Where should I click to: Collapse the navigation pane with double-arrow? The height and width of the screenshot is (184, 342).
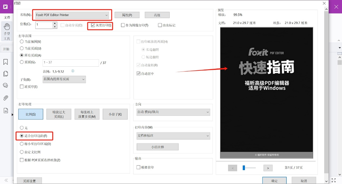tap(6, 180)
